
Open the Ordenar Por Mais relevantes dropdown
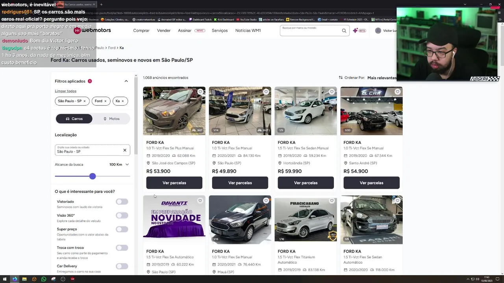click(382, 78)
